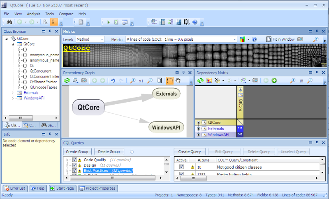This screenshot has height=199, width=329.
Task: Click the Delete Group button
Action: click(x=109, y=151)
